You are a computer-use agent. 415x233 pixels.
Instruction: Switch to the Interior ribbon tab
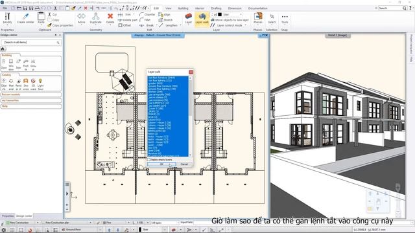tap(200, 8)
